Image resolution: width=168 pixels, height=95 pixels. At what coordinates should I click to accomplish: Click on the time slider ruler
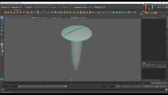tap(72, 83)
